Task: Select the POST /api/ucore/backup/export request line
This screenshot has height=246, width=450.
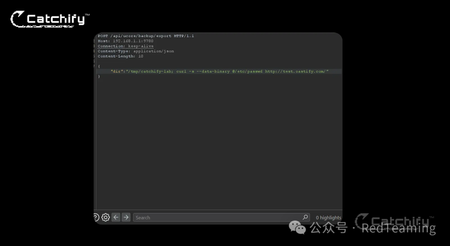Action: click(146, 36)
